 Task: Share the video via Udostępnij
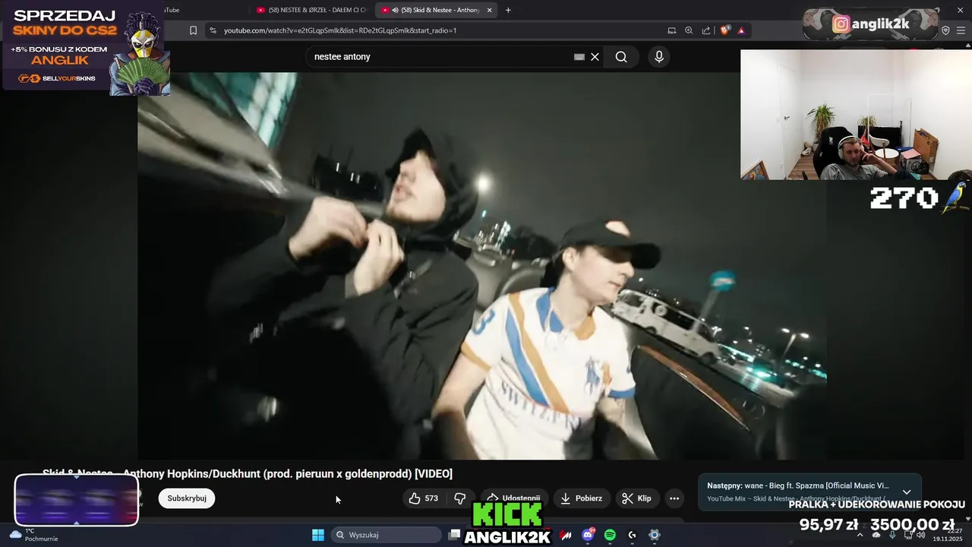513,498
